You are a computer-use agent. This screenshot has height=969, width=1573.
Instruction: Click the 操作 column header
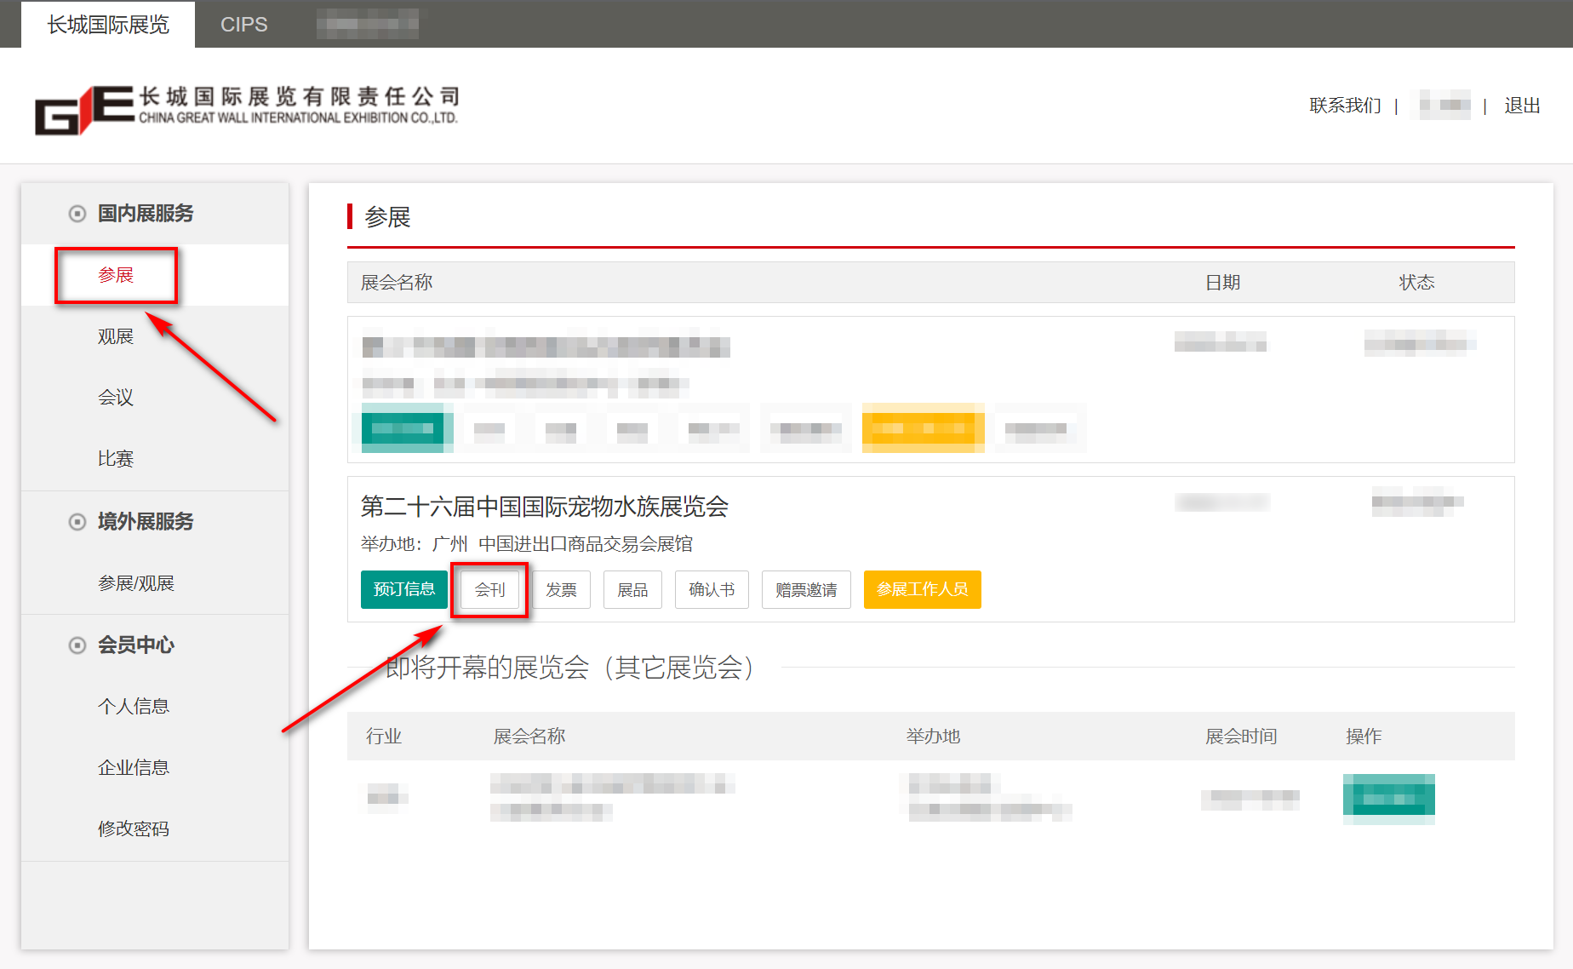(1364, 737)
